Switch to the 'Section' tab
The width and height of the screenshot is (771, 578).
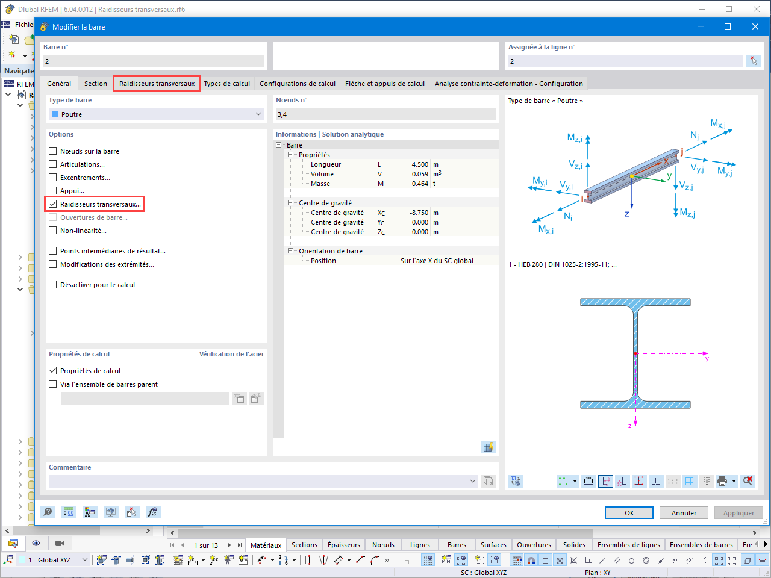tap(96, 84)
